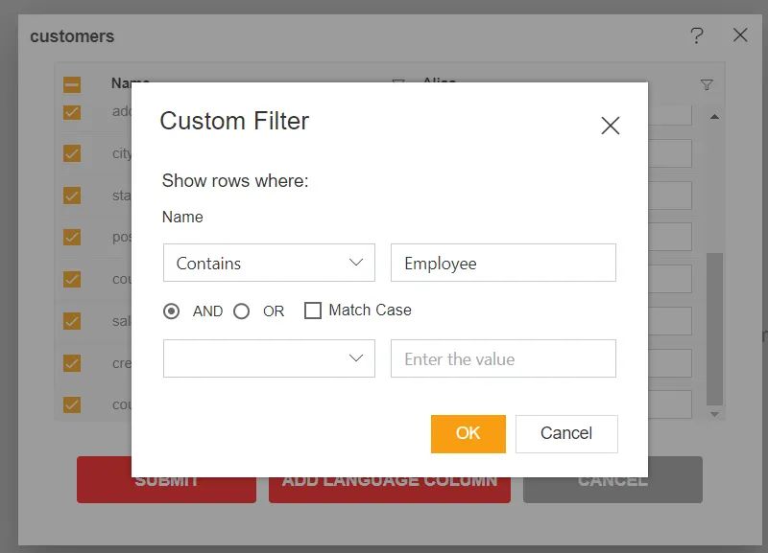Click the chevron arrow on the Contains combo box

pos(356,263)
